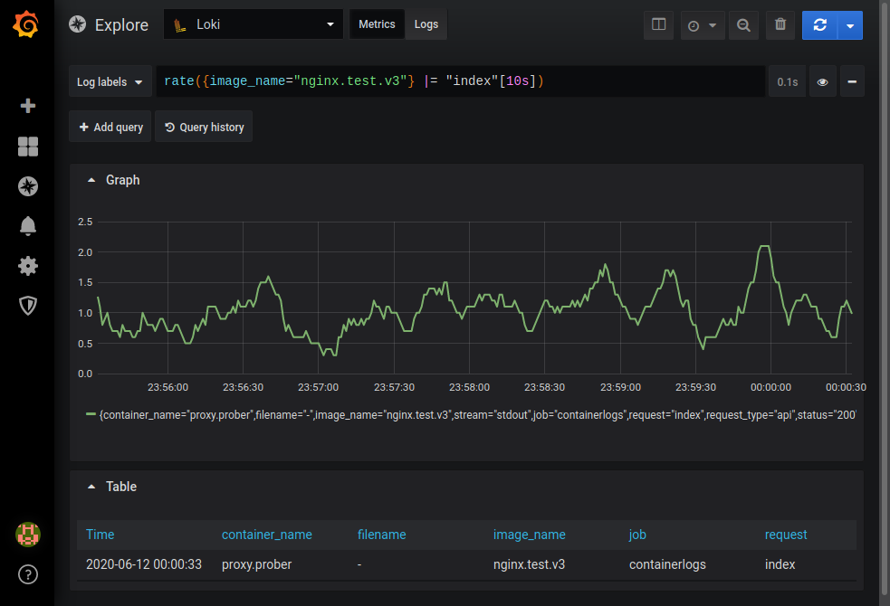Screen dimensions: 890x606
Task: Click the Create plus icon in the sidebar
Action: click(27, 106)
